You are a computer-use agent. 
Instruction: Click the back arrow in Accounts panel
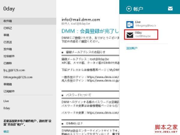(x=129, y=9)
